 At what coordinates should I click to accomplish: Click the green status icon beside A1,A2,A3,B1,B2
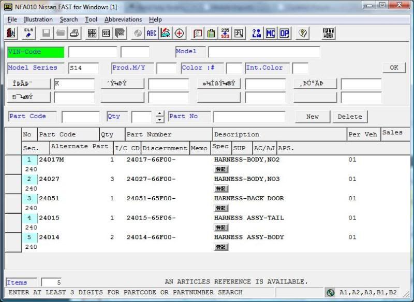330,292
